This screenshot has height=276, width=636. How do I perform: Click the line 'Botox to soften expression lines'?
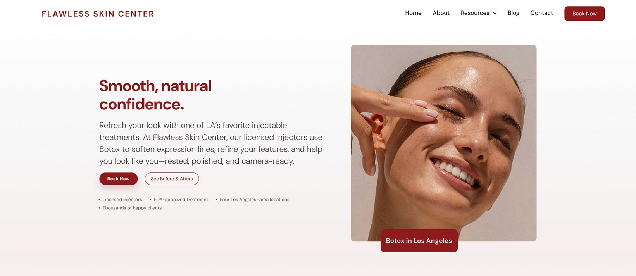point(211,149)
